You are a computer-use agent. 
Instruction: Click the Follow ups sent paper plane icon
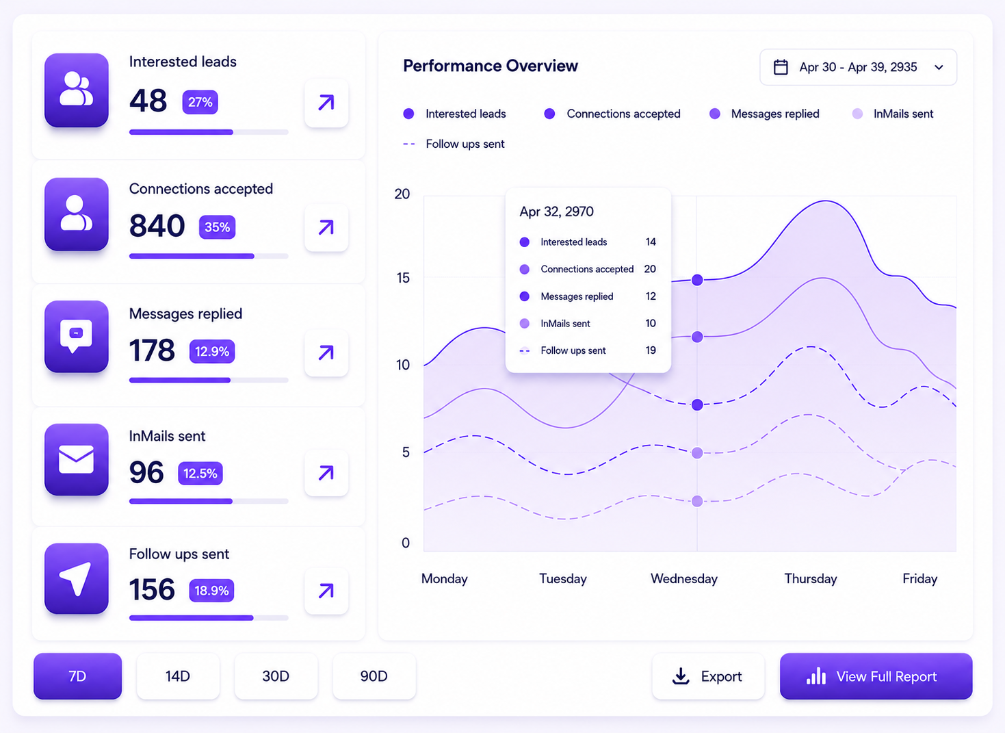click(x=77, y=578)
